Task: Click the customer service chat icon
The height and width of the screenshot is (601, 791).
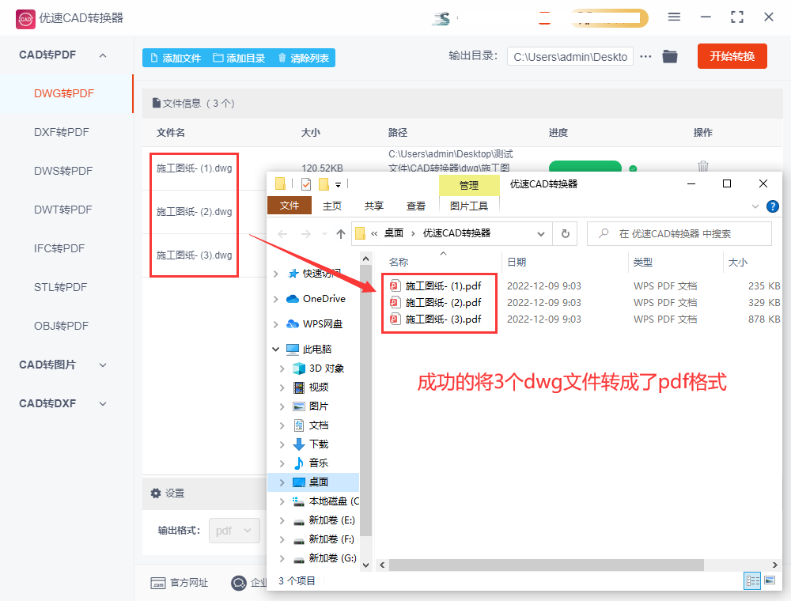Action: (x=238, y=583)
